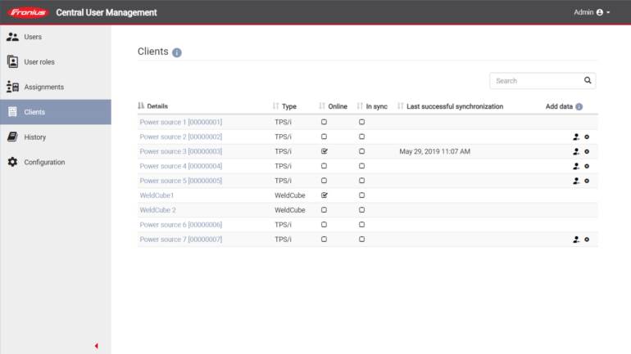Open Power source 4 [00000004] link
This screenshot has width=631, height=354.
click(x=180, y=166)
